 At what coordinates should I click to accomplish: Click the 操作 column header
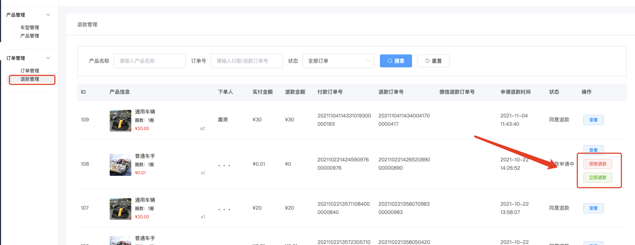coord(587,92)
